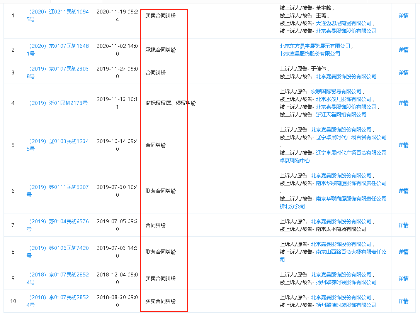420x315 pixels.
Task: Open case 京0107民初28524号 dated 2018-08-30
Action: (58, 301)
